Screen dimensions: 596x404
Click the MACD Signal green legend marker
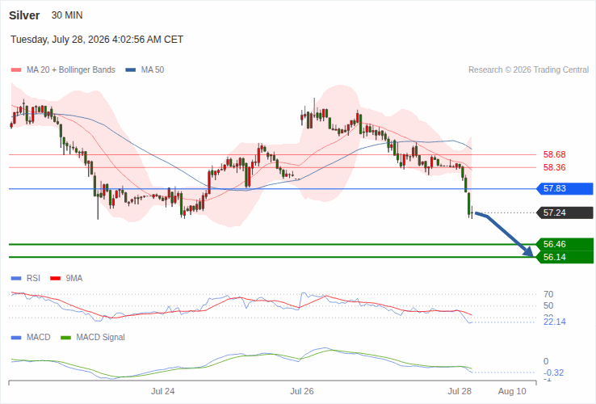65,338
